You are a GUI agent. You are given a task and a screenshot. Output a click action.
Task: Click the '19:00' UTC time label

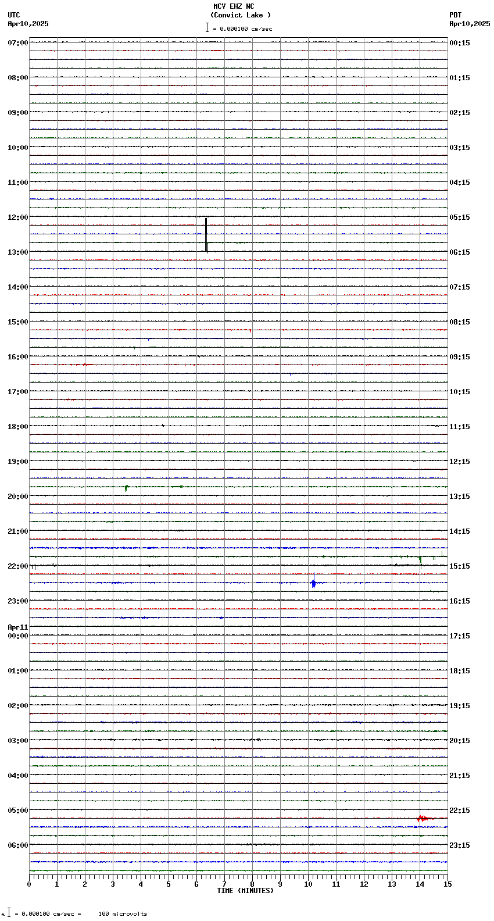click(x=18, y=462)
